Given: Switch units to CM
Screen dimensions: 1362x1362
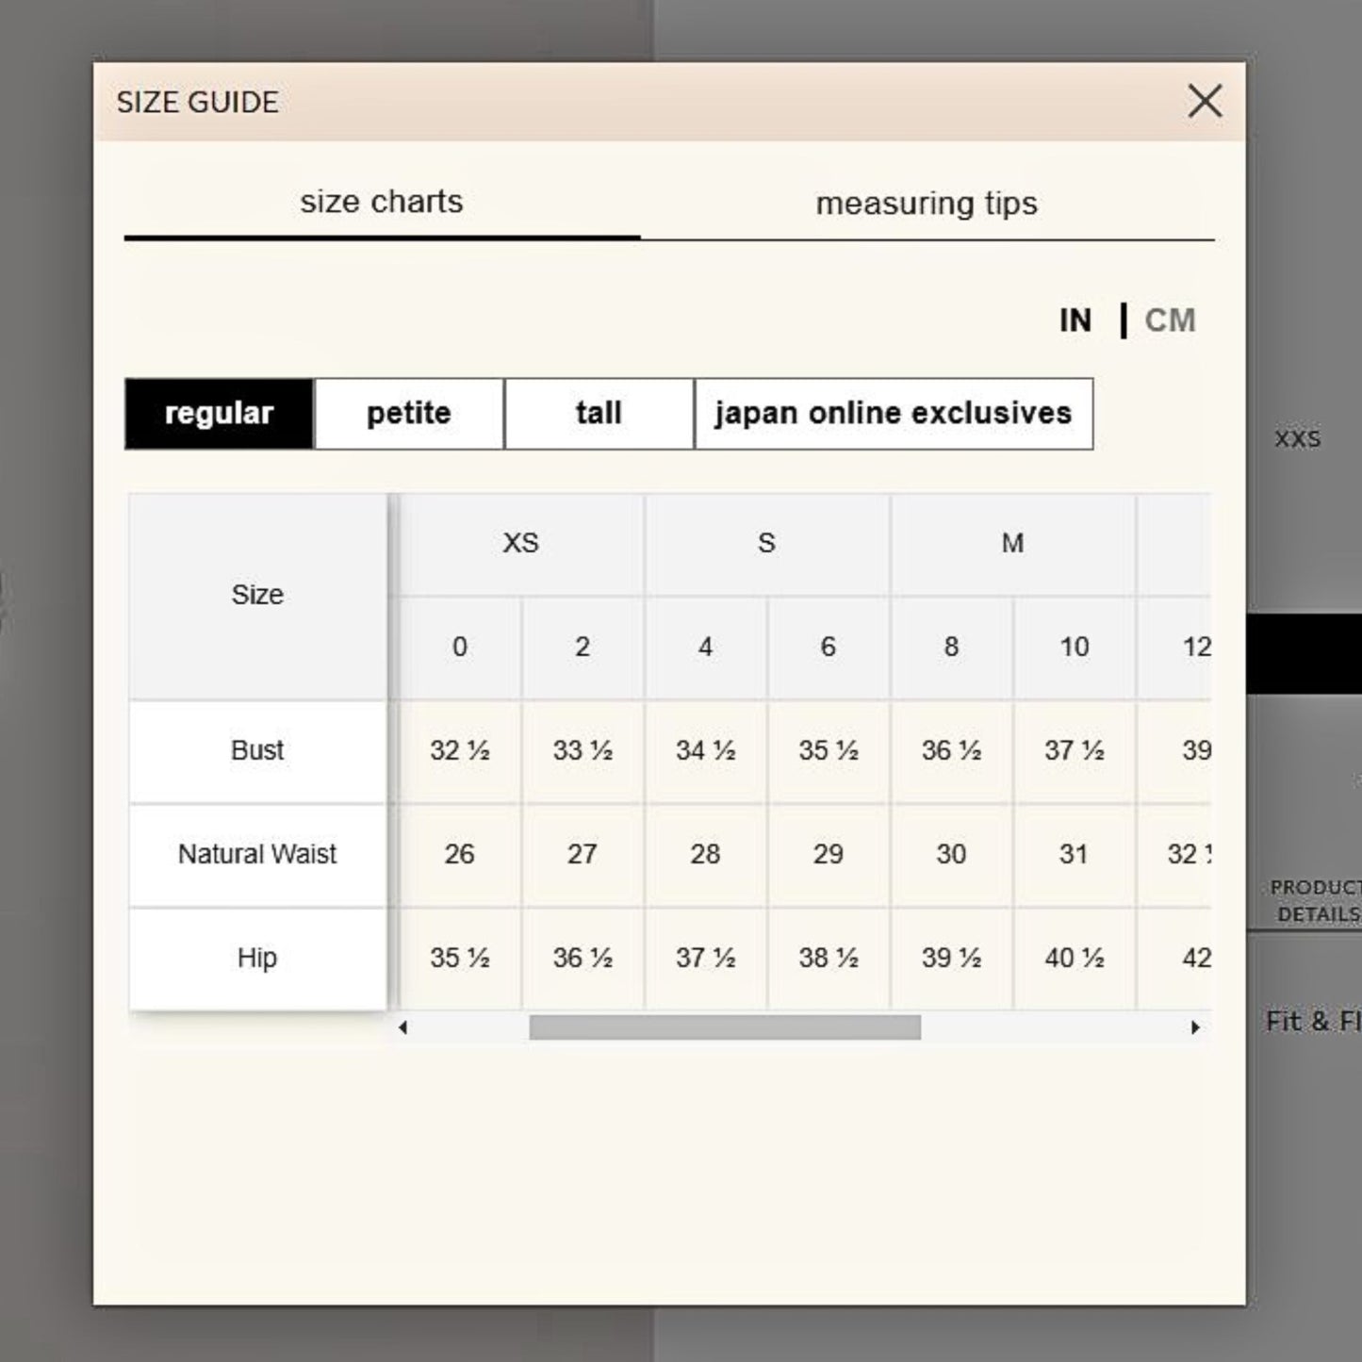Looking at the screenshot, I should [x=1169, y=320].
